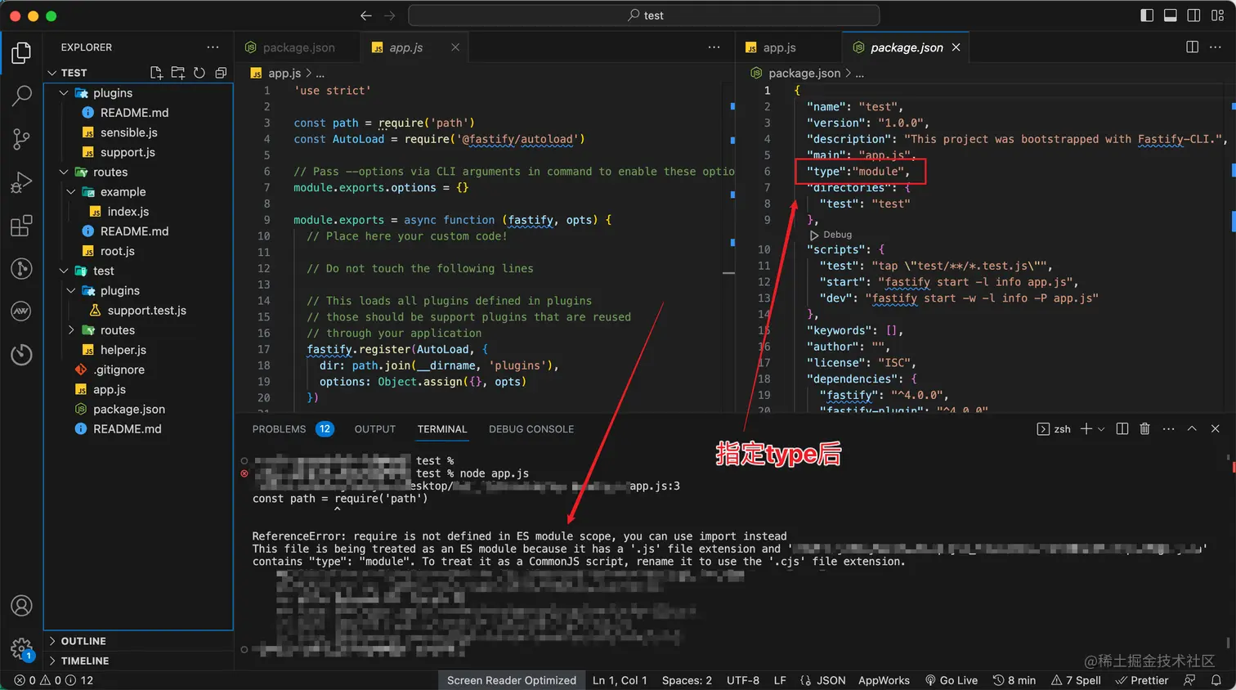
Task: Open helper.js in test folder
Action: coord(123,350)
